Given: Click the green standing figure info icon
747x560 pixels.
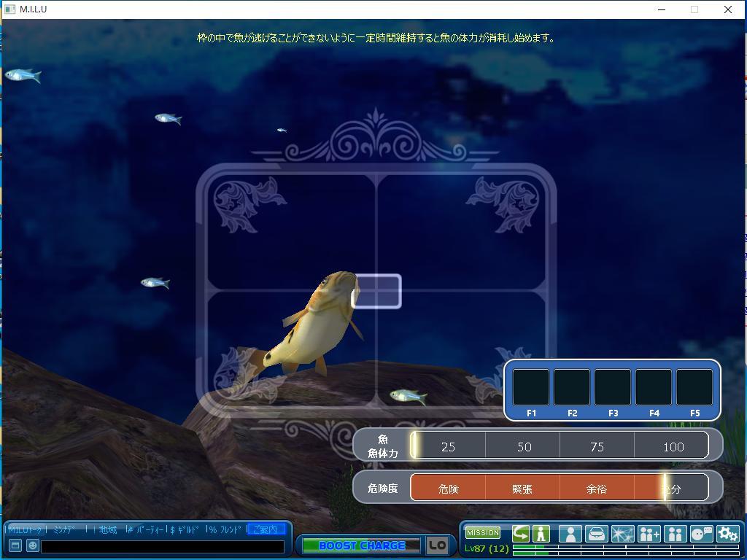Looking at the screenshot, I should coord(541,533).
